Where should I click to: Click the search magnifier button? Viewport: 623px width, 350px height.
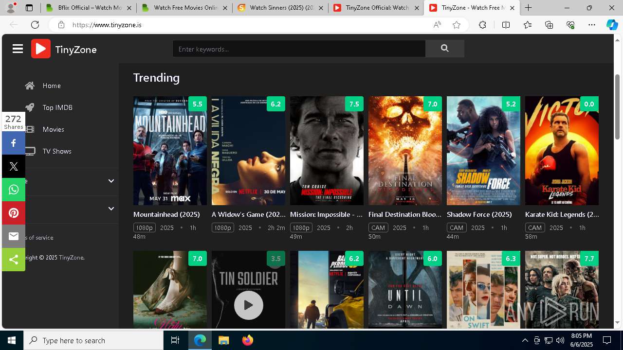pyautogui.click(x=444, y=49)
